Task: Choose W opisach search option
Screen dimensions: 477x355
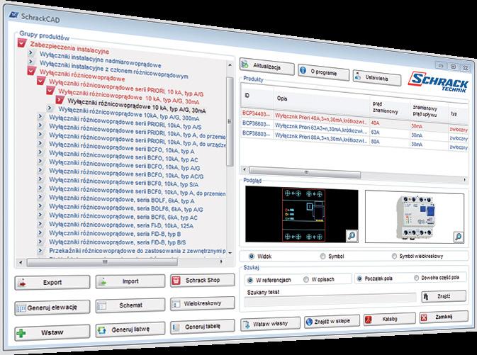Action: tap(306, 279)
